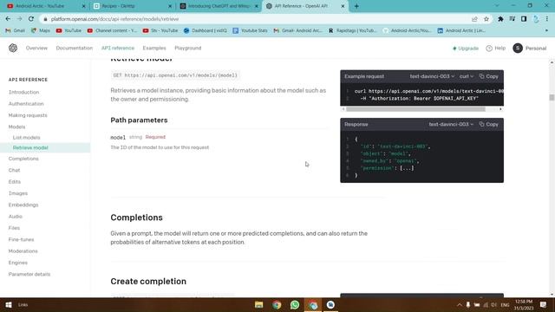Click horizontal scrollbar under example request
The image size is (555, 312).
[x=415, y=109]
